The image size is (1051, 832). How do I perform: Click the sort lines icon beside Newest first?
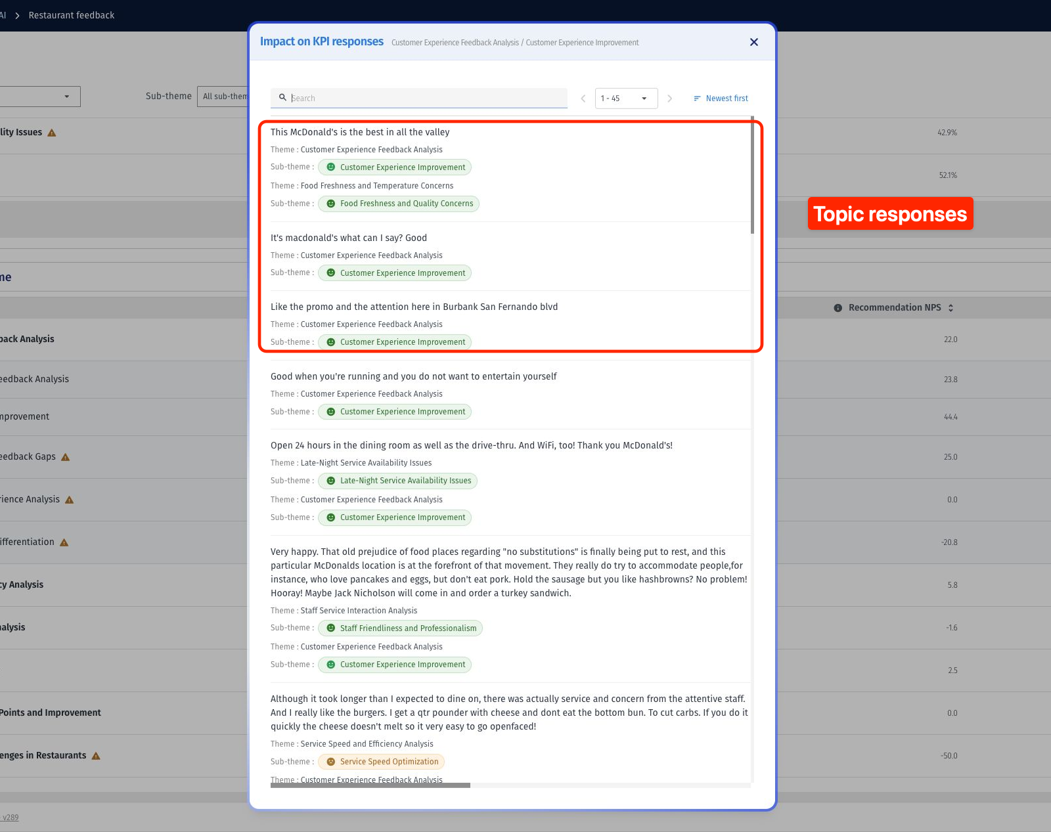click(697, 99)
